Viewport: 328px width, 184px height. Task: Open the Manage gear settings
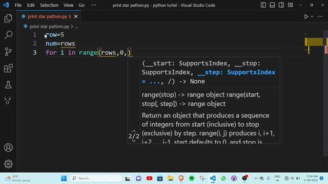click(8, 164)
